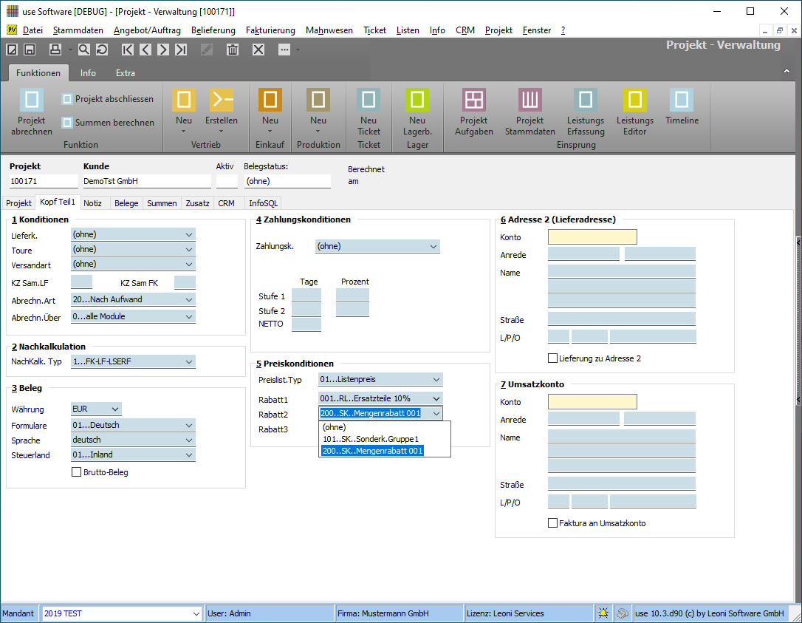Viewport: 802px width, 623px height.
Task: Go to the first record
Action: click(x=128, y=50)
